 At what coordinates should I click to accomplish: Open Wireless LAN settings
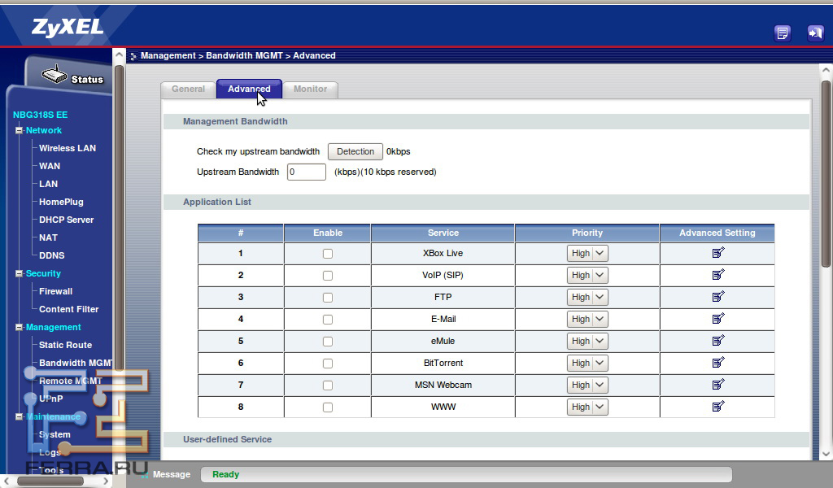(68, 148)
